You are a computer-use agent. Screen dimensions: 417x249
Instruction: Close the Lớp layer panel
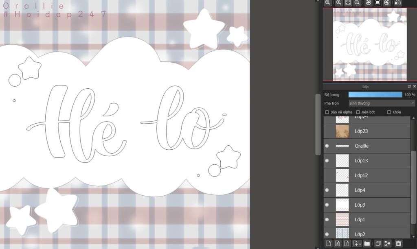click(414, 86)
